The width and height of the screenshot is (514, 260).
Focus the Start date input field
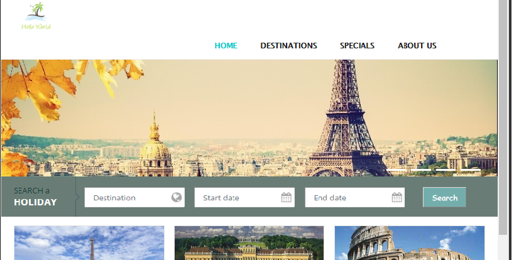(x=244, y=197)
